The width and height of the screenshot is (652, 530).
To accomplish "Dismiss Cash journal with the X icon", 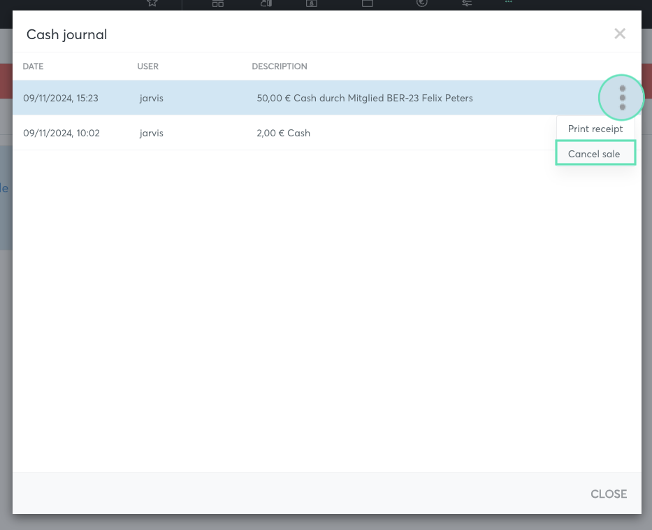I will pos(620,34).
